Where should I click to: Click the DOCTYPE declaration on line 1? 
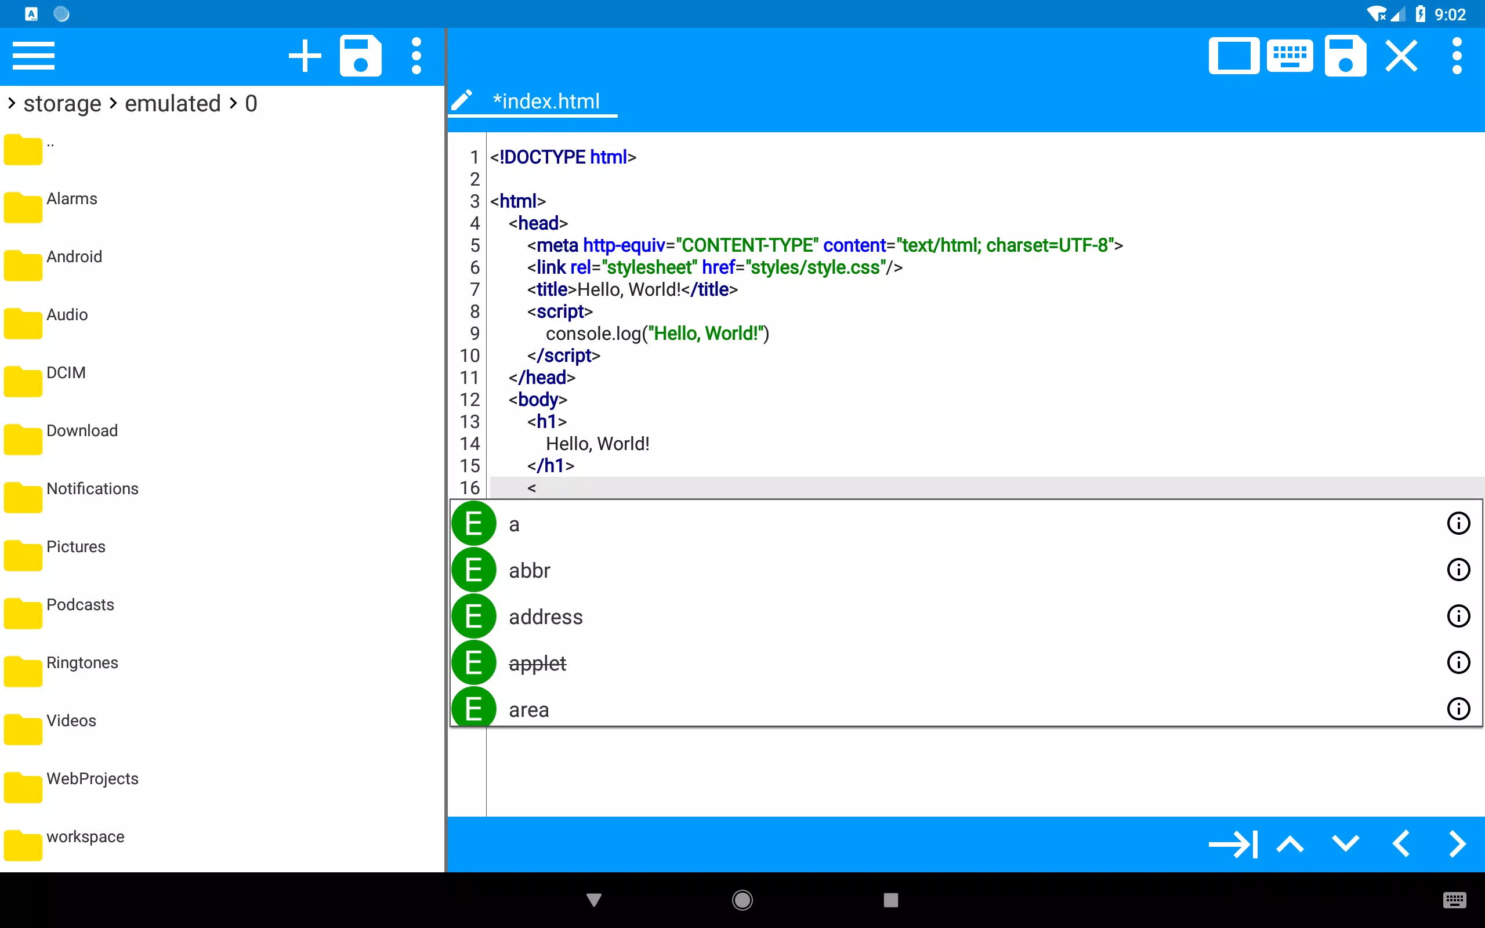[563, 157]
